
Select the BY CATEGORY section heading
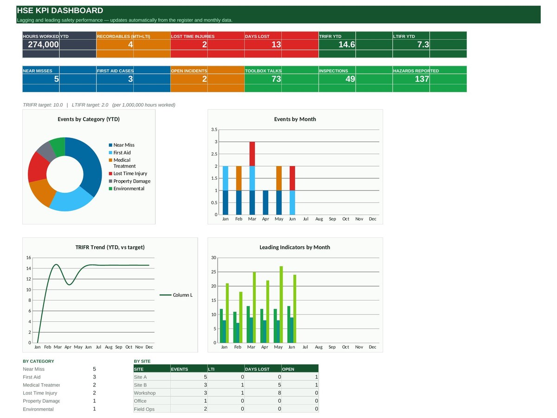click(x=39, y=361)
